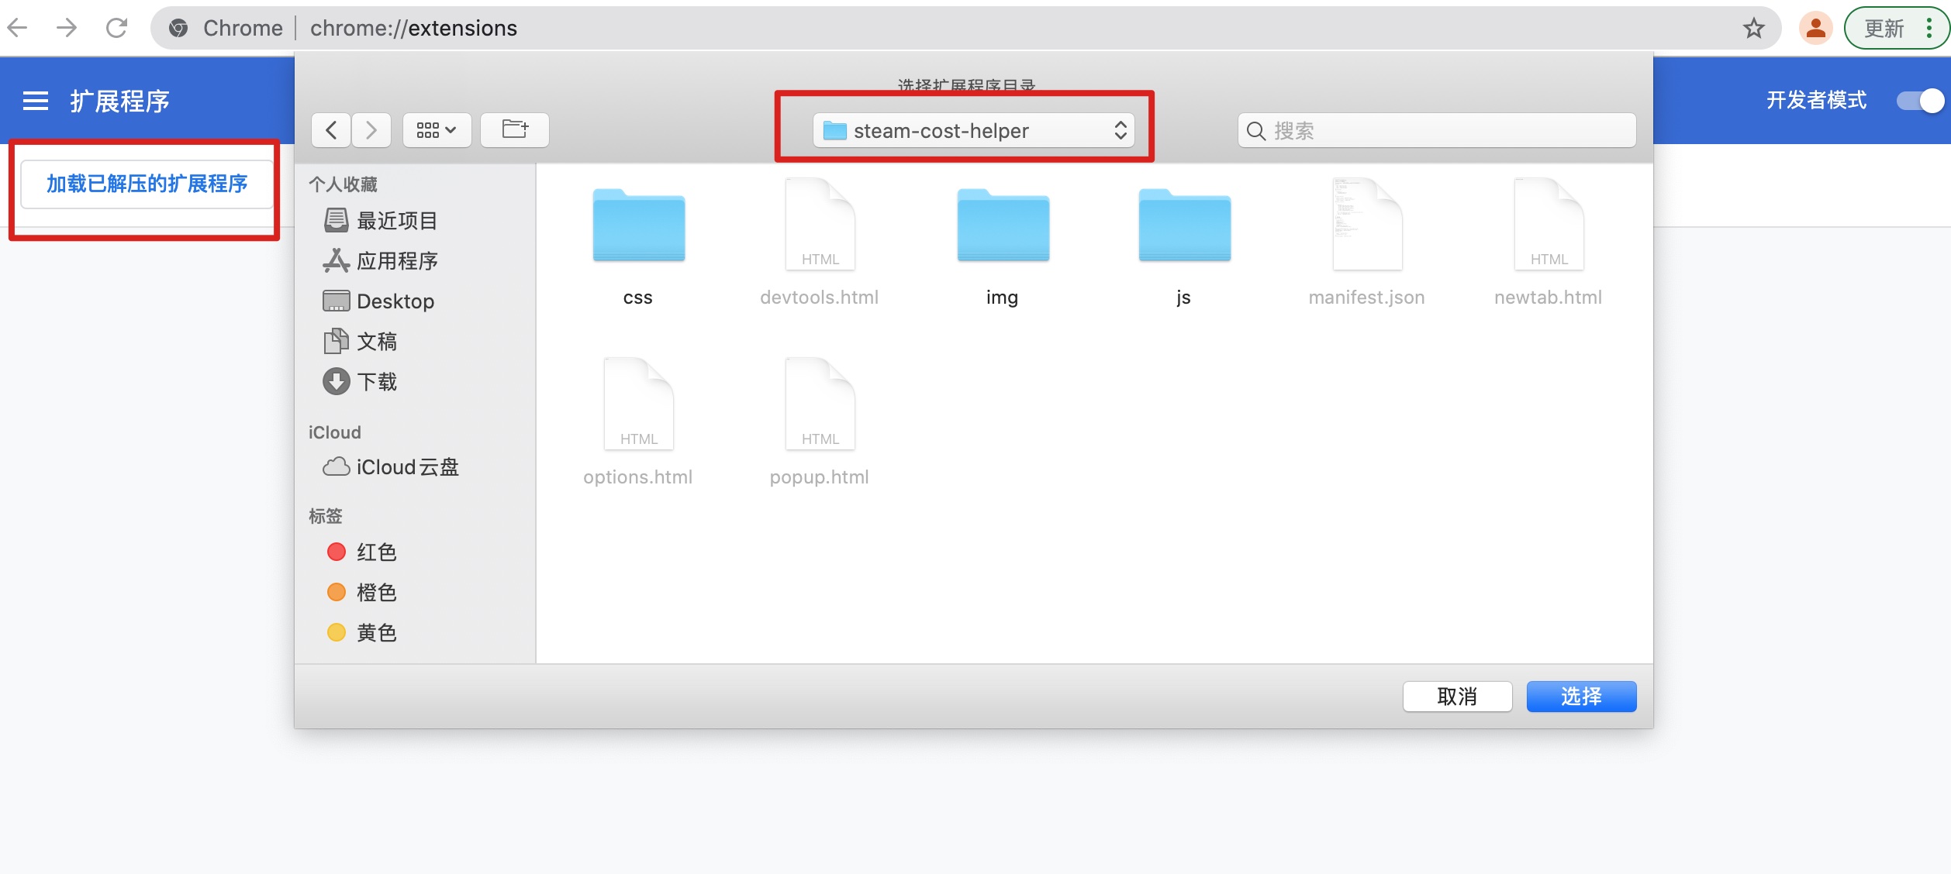Click the popup.html file icon
This screenshot has height=874, width=1951.
pos(820,404)
